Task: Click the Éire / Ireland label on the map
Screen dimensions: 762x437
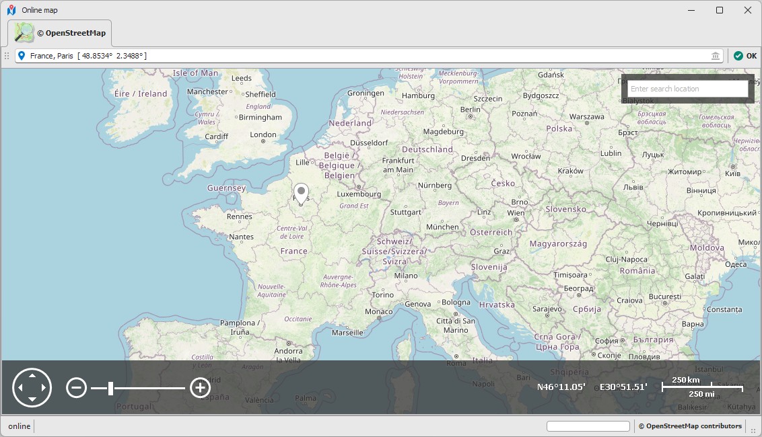Action: pos(141,93)
